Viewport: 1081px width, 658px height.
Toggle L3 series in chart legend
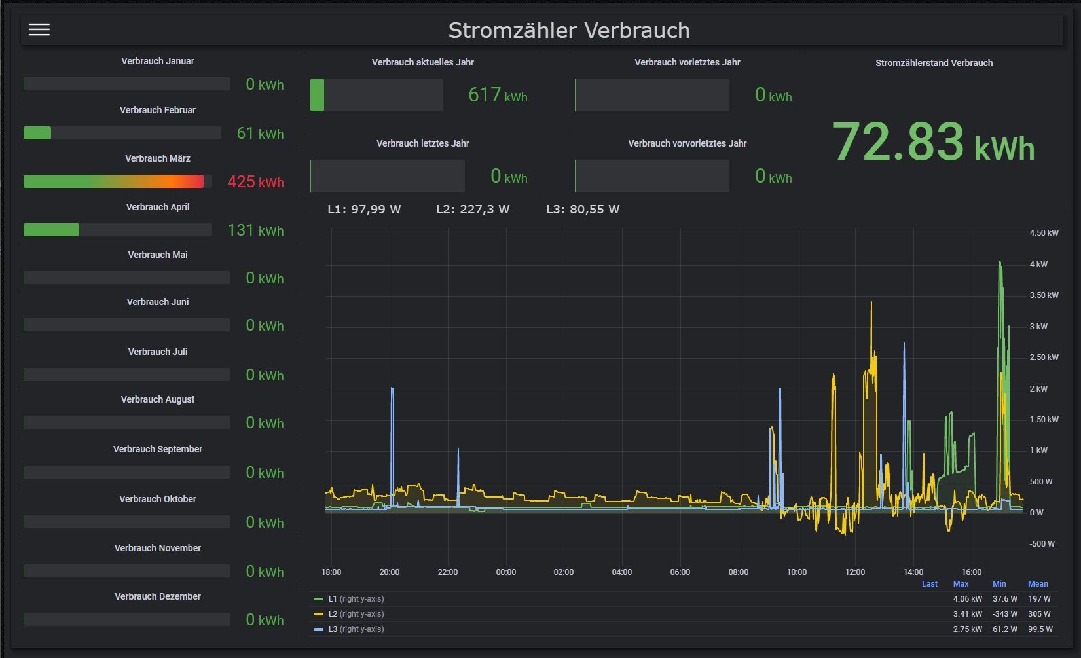tap(356, 629)
